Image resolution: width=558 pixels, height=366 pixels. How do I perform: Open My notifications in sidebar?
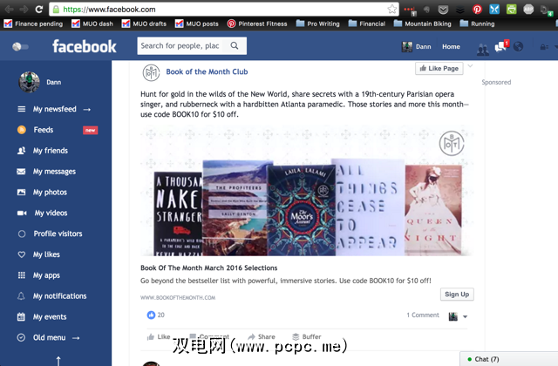[59, 296]
